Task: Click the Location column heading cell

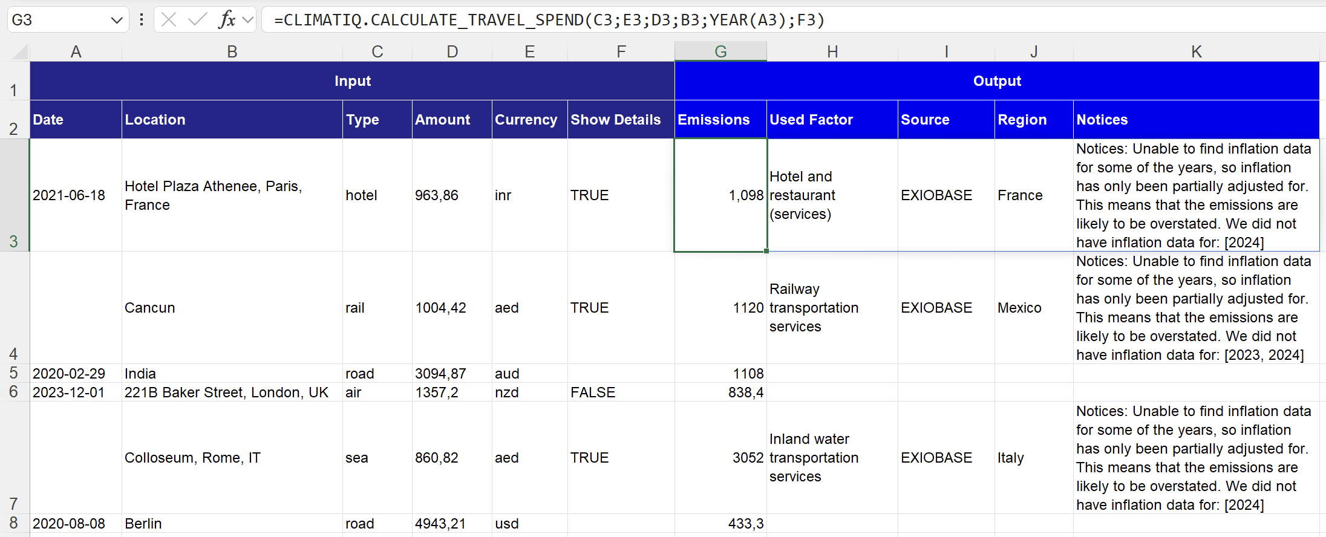Action: click(x=232, y=120)
